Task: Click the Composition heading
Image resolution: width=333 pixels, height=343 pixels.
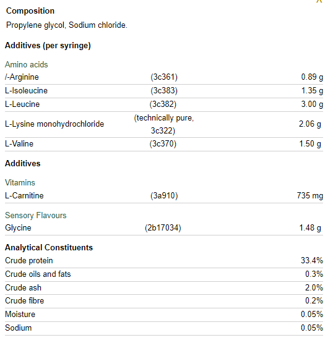Action: (x=30, y=11)
